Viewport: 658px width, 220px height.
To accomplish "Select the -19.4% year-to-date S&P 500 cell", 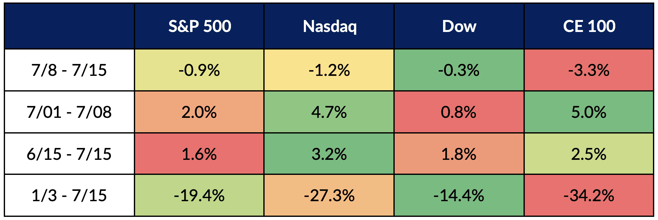I will (x=199, y=196).
